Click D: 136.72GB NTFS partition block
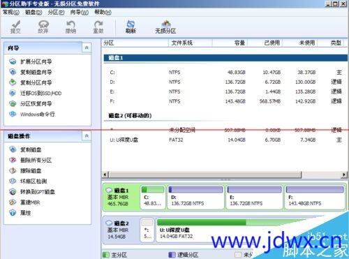This screenshot has height=259, width=349. click(x=195, y=197)
